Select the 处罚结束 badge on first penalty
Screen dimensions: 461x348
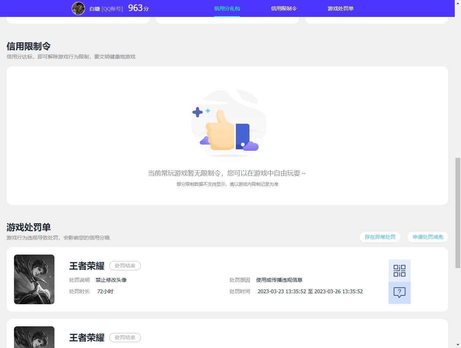tap(125, 266)
